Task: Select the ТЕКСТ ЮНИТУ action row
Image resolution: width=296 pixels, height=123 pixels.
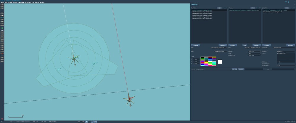Action: [x=279, y=10]
